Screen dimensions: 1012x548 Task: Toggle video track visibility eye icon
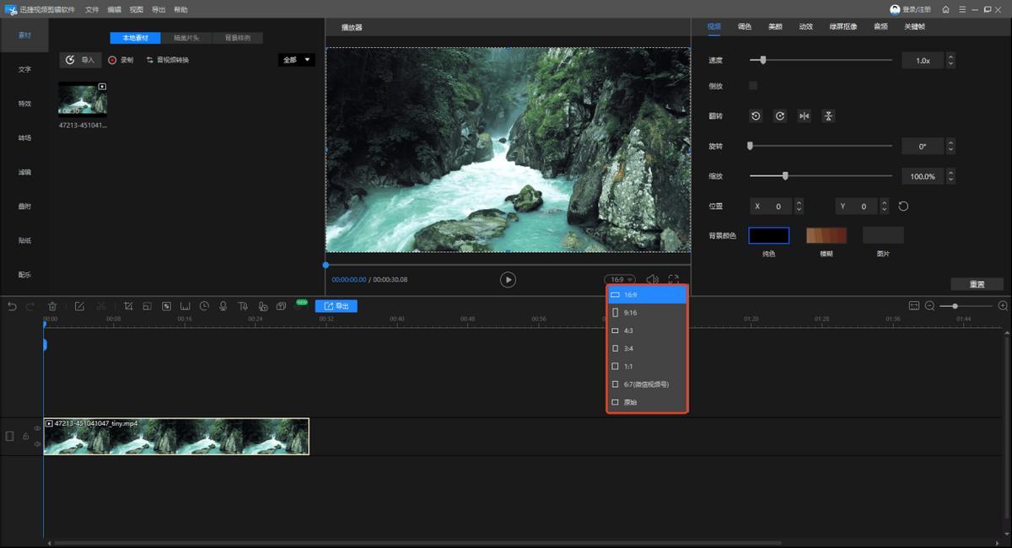(37, 428)
